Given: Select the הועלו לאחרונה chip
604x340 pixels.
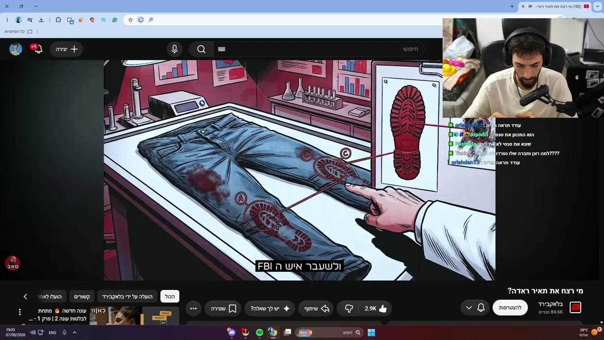Looking at the screenshot, I should point(51,297).
